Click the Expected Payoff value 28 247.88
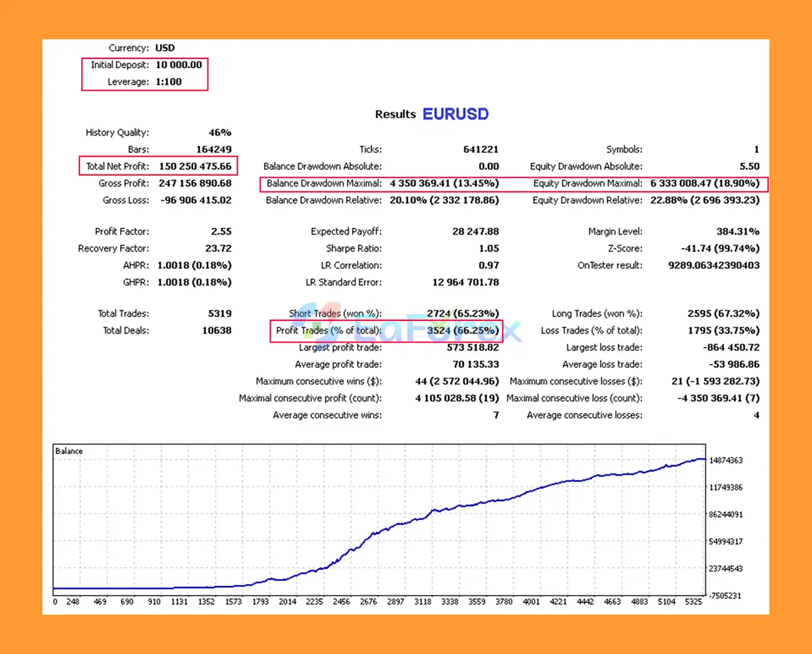 (475, 232)
